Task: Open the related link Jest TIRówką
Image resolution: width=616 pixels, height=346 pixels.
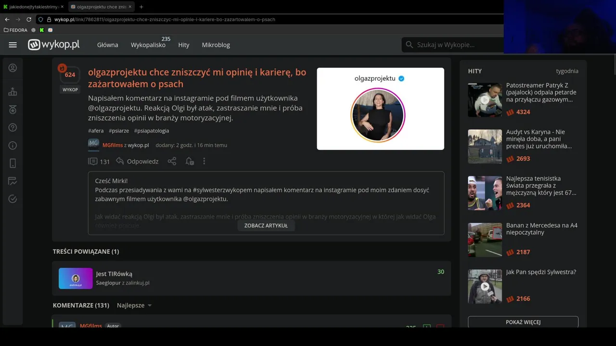Action: tap(114, 274)
